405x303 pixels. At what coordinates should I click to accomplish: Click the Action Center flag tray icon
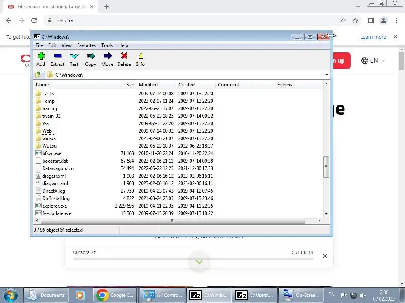[344, 295]
